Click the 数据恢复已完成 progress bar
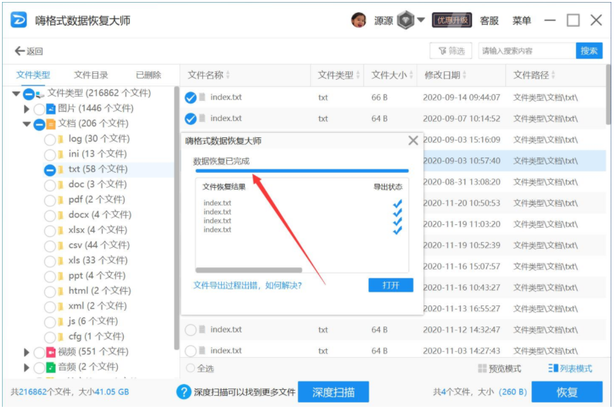The height and width of the screenshot is (416, 614). 302,171
